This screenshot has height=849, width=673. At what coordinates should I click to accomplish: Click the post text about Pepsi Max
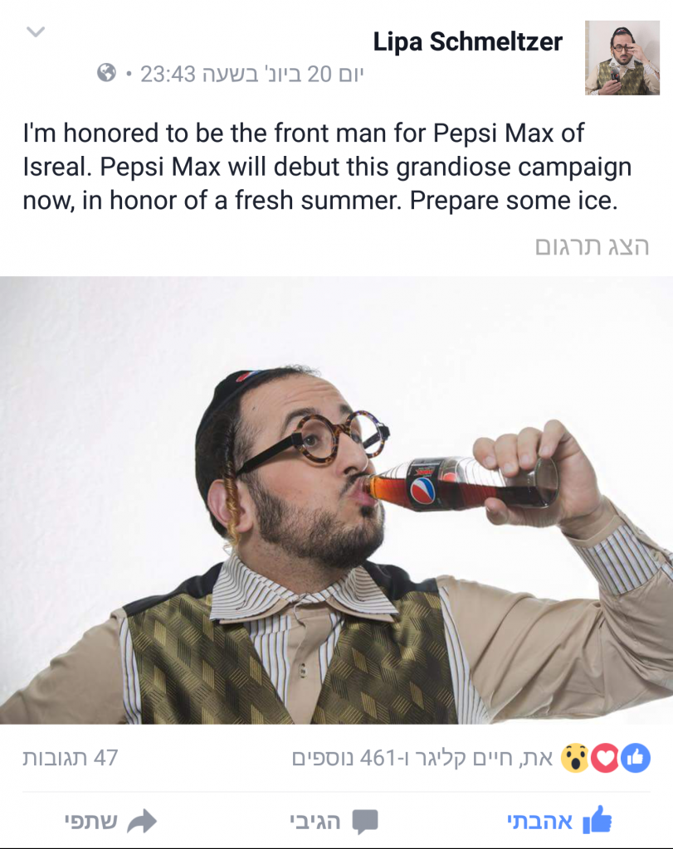(327, 167)
